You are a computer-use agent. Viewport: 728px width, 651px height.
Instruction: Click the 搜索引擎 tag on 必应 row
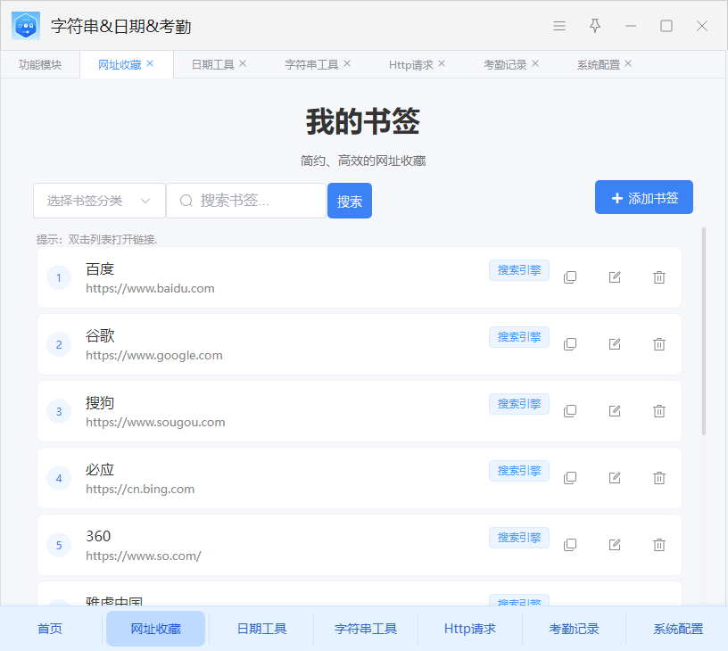click(519, 471)
